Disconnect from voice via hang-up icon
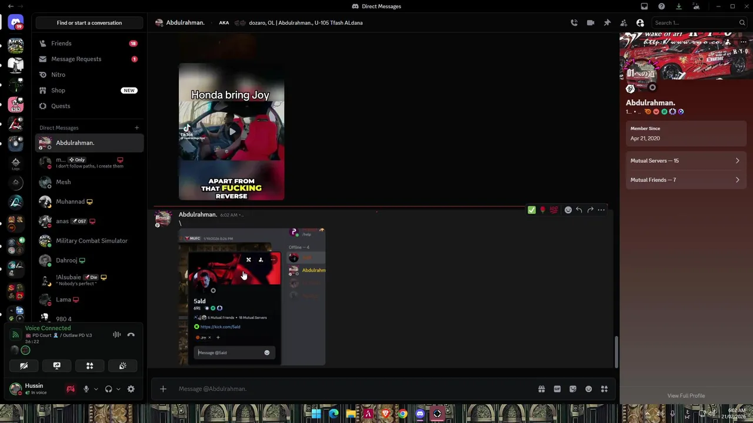 tap(131, 335)
